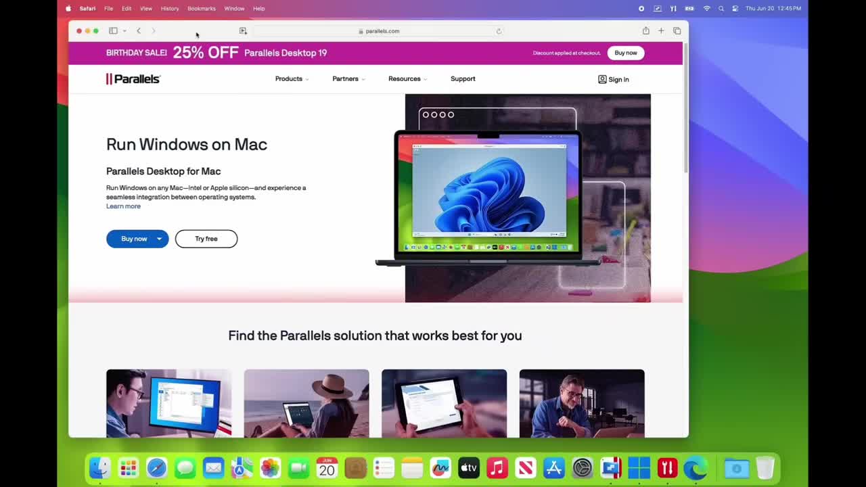The image size is (866, 487).
Task: Click the Safari Share icon
Action: pyautogui.click(x=645, y=31)
